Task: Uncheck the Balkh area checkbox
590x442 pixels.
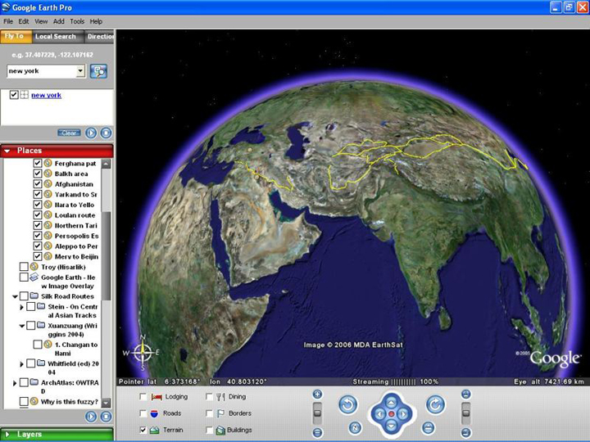Action: (x=37, y=174)
